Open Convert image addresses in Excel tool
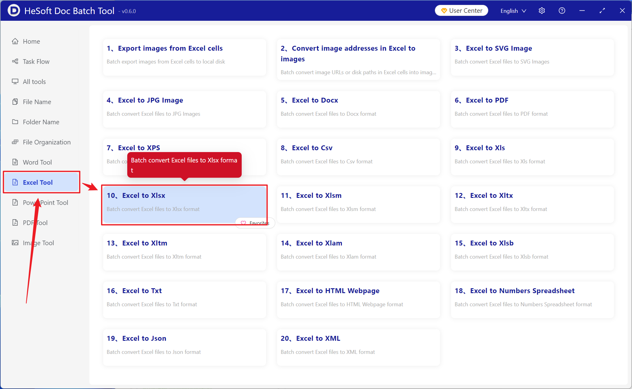 point(358,59)
